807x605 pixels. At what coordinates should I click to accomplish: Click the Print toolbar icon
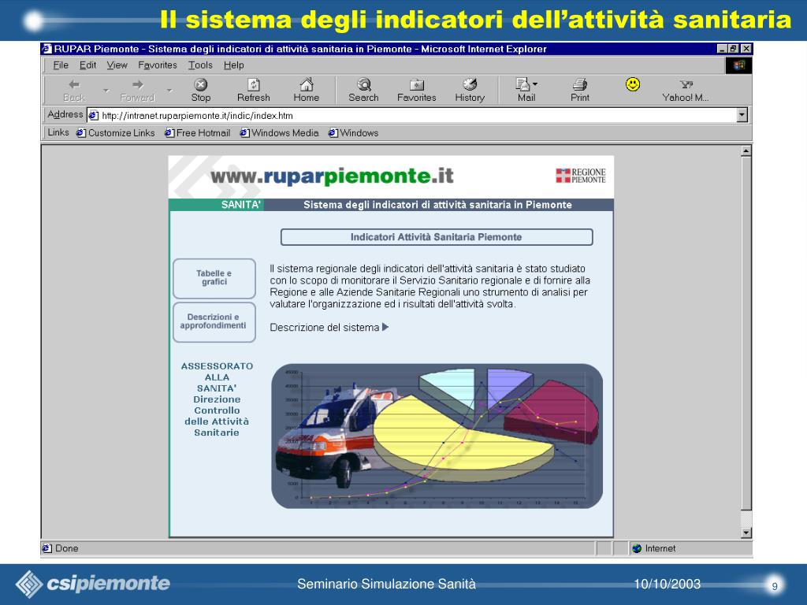(580, 85)
